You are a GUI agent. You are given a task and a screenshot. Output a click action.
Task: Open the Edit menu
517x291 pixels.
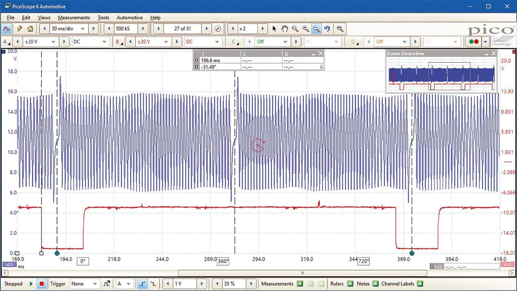[26, 18]
